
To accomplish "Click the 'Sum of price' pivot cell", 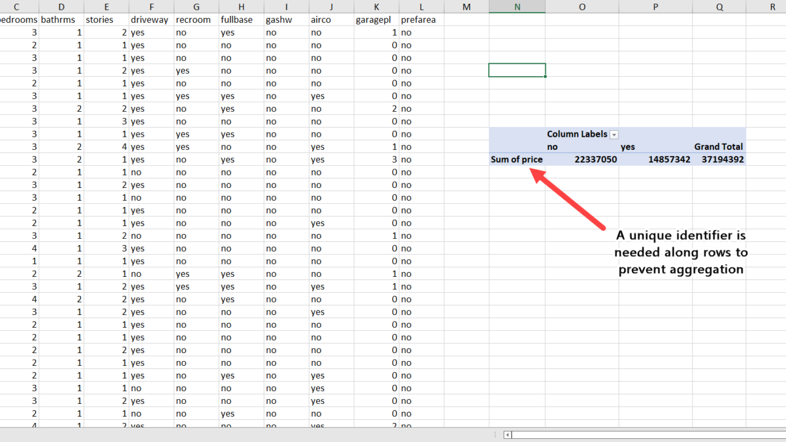I will 517,160.
